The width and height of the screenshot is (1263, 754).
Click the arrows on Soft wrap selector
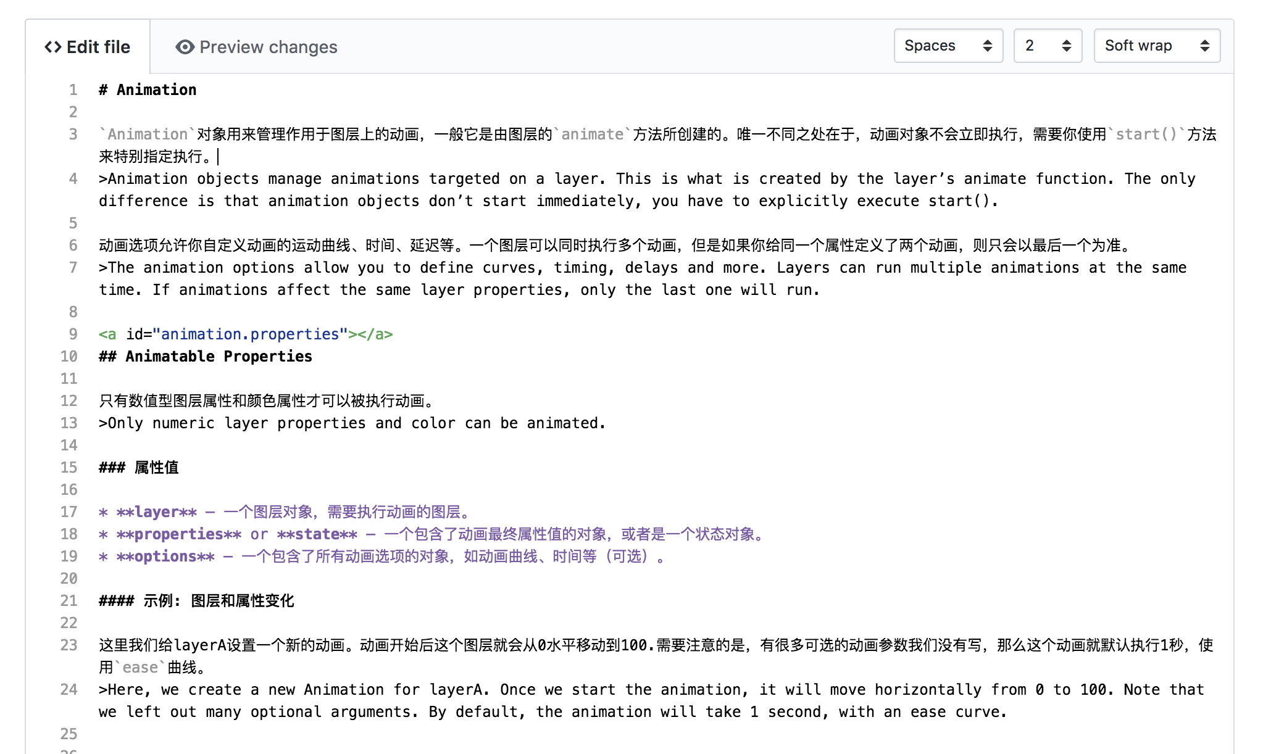pos(1204,46)
